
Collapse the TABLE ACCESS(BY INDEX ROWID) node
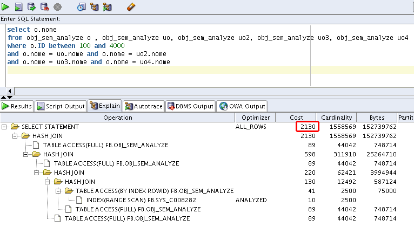point(59,191)
